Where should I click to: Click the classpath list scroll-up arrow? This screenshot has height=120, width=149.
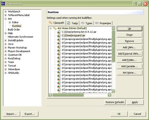pyautogui.click(x=114, y=28)
